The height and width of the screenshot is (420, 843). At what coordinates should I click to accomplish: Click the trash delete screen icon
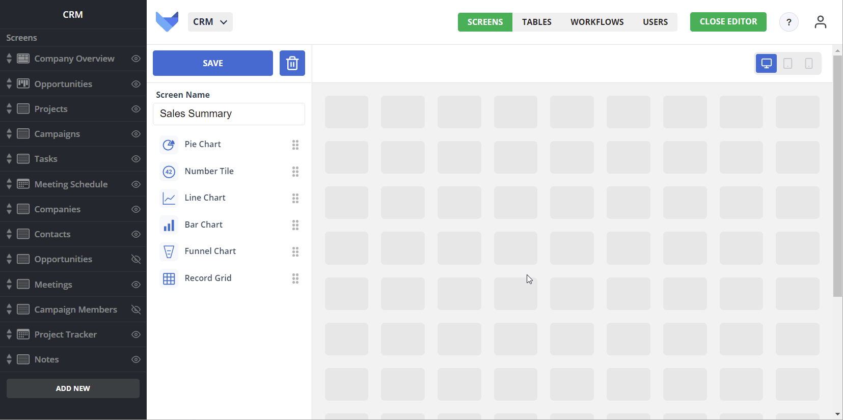[292, 63]
